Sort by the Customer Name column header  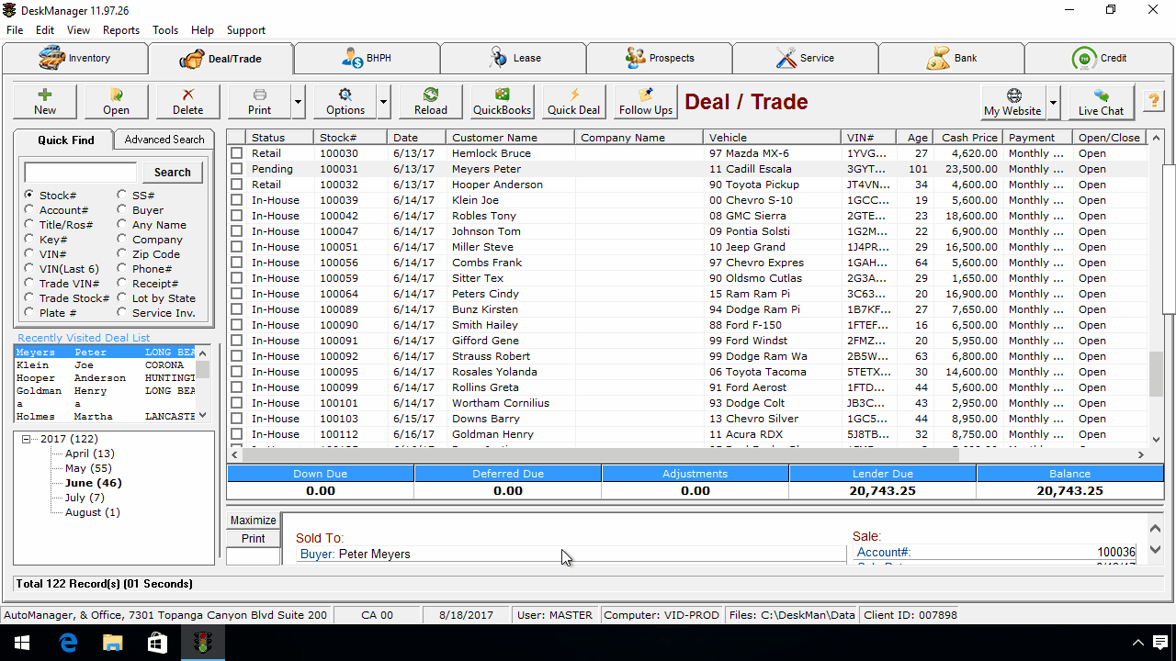coord(511,138)
